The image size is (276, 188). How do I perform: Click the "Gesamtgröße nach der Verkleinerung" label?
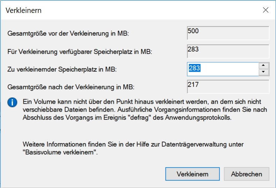coord(71,87)
